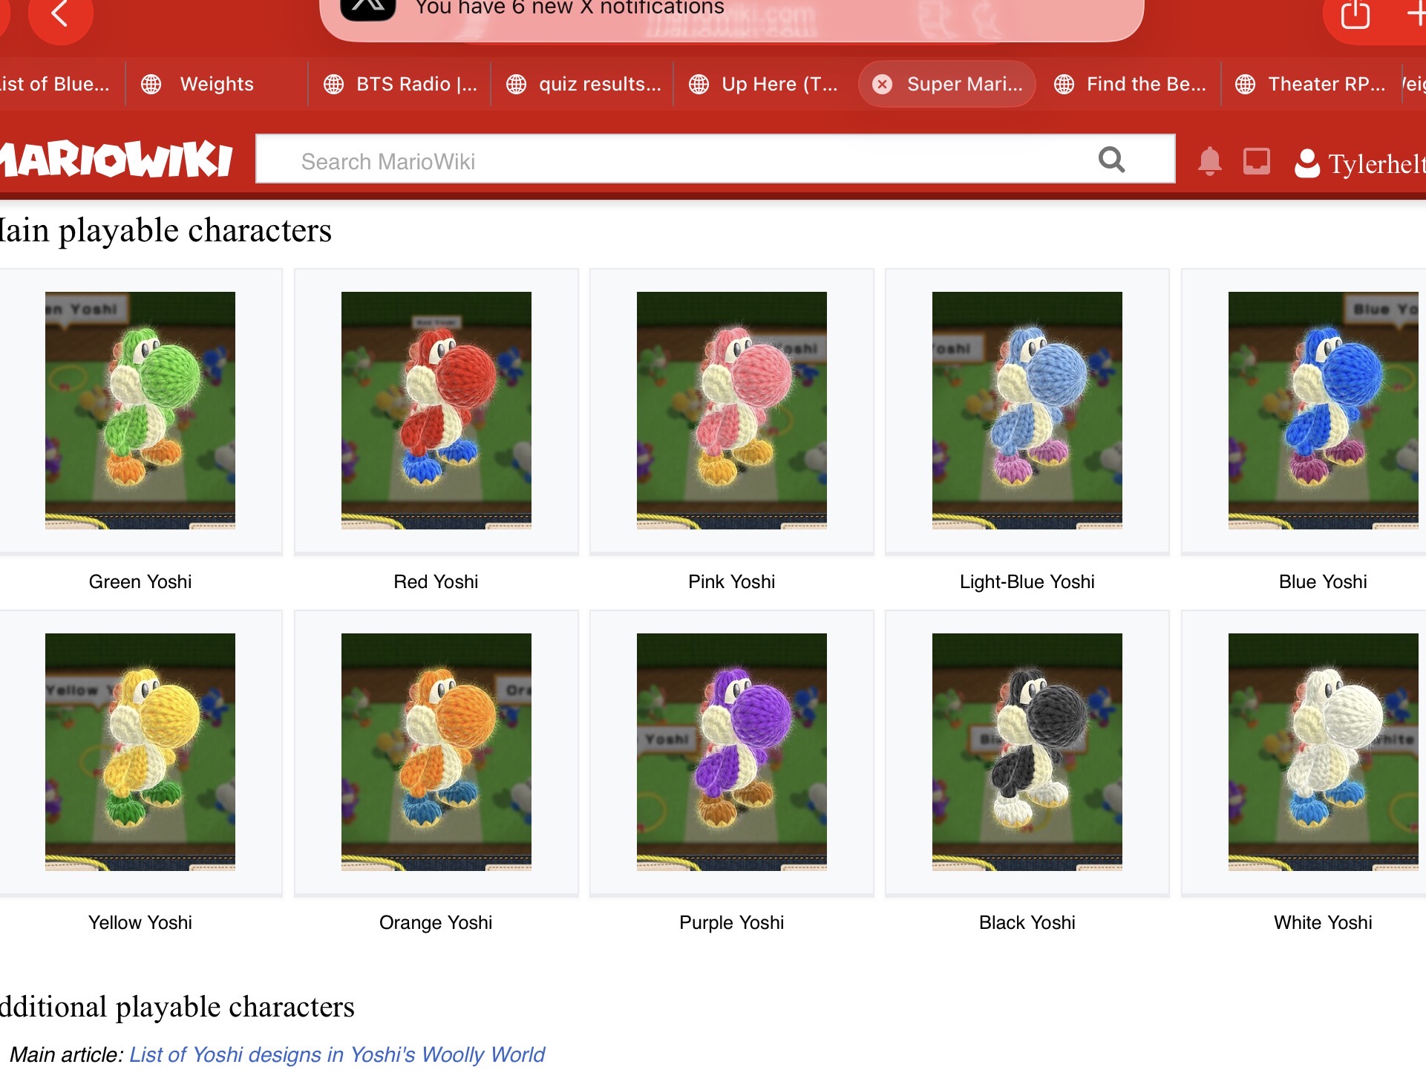Switch to the Weights tab
The width and height of the screenshot is (1426, 1070).
[x=216, y=84]
